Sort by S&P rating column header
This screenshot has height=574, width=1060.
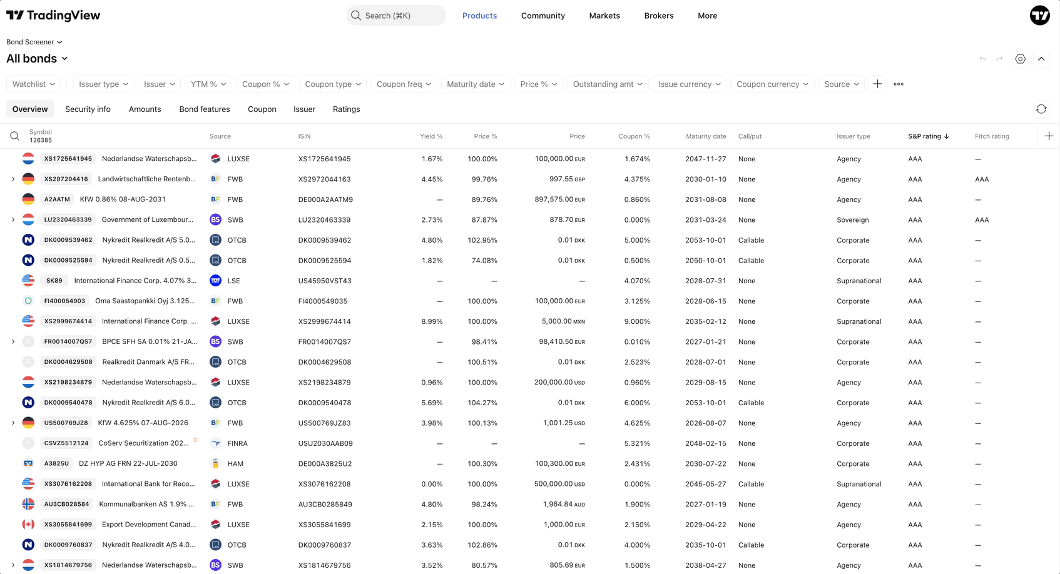pos(929,136)
